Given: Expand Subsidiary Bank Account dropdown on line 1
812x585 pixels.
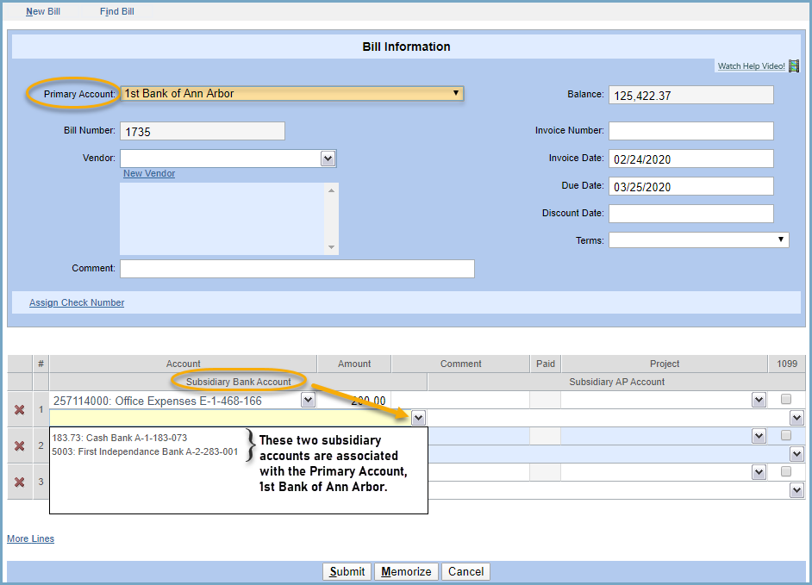Looking at the screenshot, I should coord(418,418).
